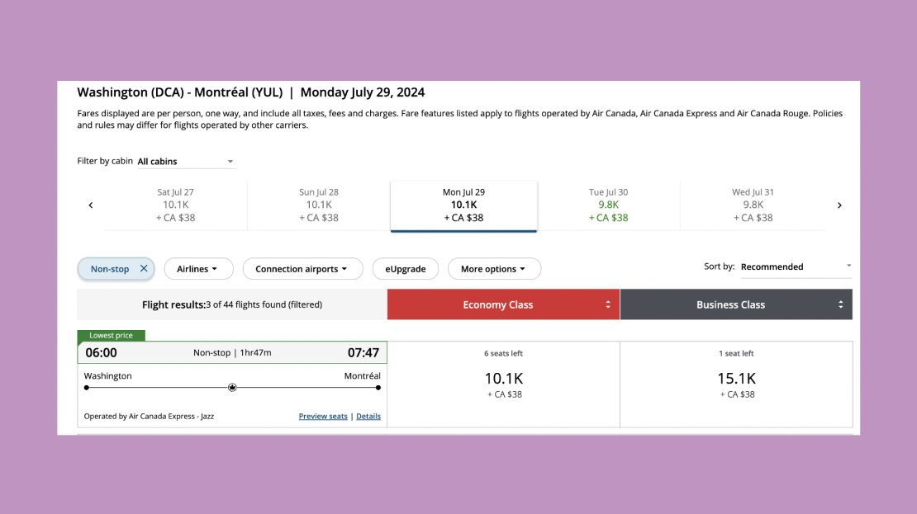Remove the Non-stop filter with X

pos(144,269)
